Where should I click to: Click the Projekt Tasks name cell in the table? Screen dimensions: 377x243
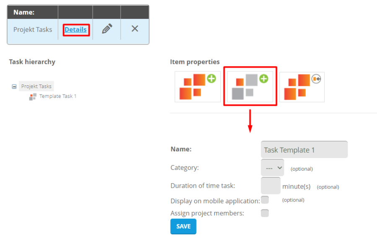click(33, 30)
